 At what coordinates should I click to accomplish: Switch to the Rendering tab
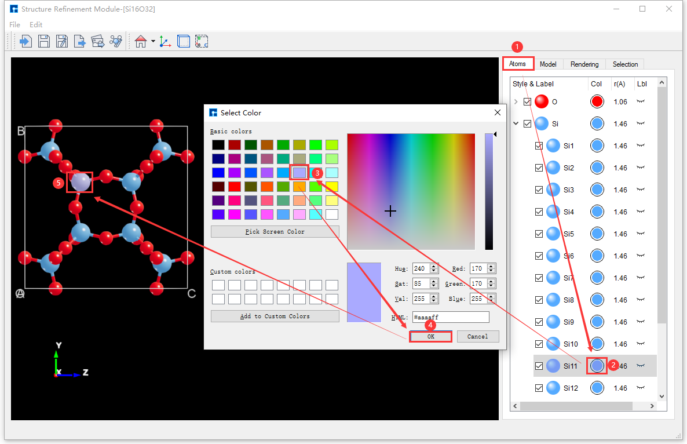coord(585,64)
